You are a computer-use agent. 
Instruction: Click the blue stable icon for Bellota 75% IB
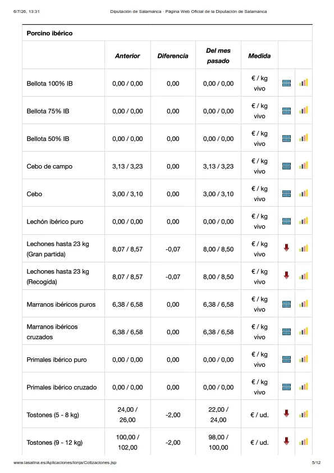tap(286, 111)
